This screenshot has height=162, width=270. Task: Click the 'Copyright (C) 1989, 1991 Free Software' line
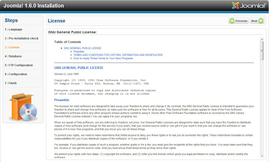click(x=100, y=80)
